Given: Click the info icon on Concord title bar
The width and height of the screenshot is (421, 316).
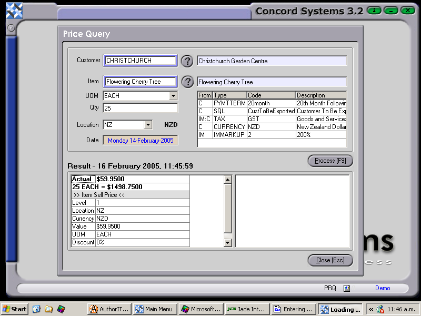Looking at the screenshot, I should (x=374, y=10).
